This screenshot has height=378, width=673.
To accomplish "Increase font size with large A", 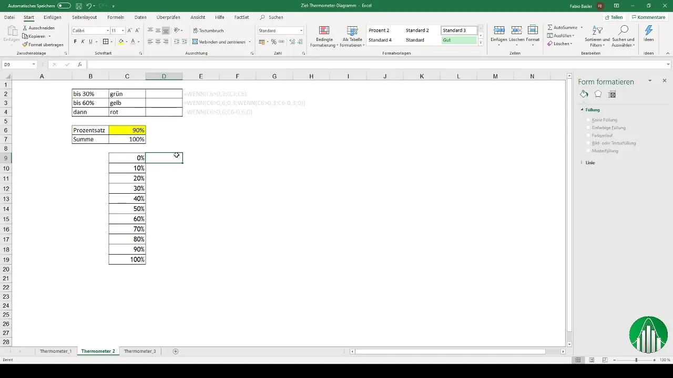I will coord(130,30).
